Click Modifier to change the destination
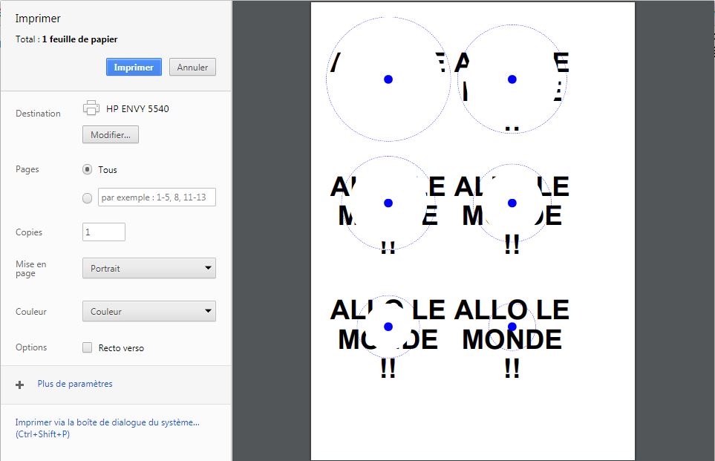 click(x=111, y=134)
